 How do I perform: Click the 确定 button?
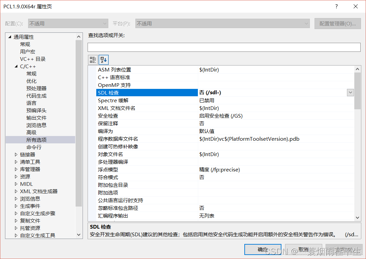click(263, 250)
